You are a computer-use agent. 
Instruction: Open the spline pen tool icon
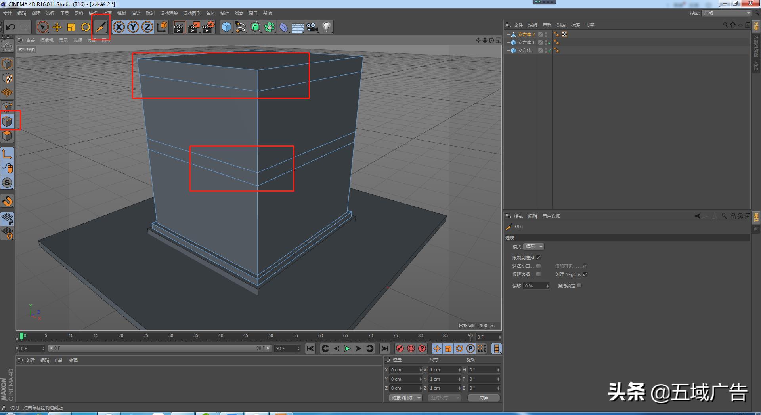tap(241, 27)
